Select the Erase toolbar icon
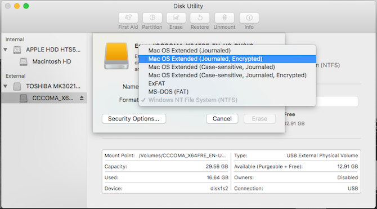The height and width of the screenshot is (209, 377). click(176, 18)
